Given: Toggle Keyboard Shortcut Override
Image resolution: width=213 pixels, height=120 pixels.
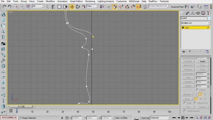Looking at the screenshot, I should coord(114,7).
